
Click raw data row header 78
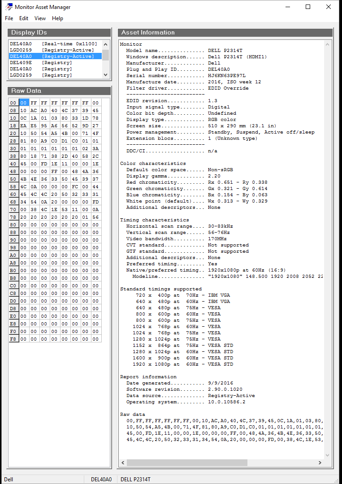point(13,217)
